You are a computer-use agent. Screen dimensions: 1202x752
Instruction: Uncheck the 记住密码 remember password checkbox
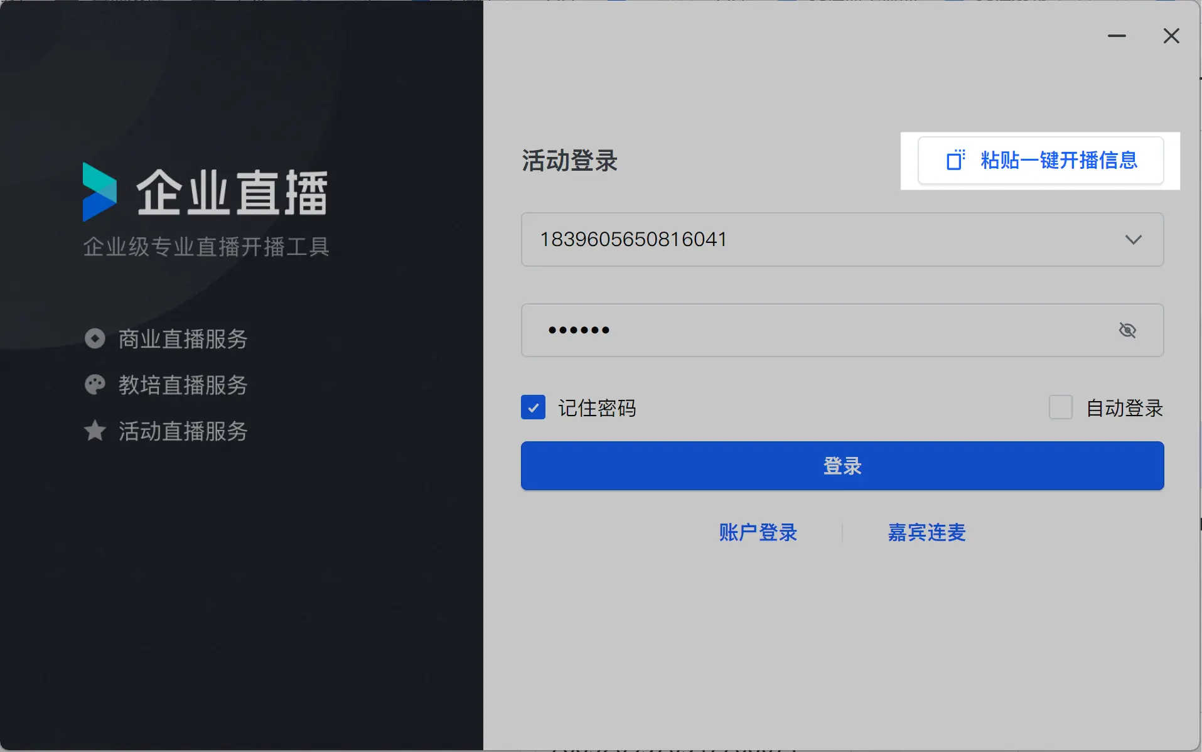533,407
